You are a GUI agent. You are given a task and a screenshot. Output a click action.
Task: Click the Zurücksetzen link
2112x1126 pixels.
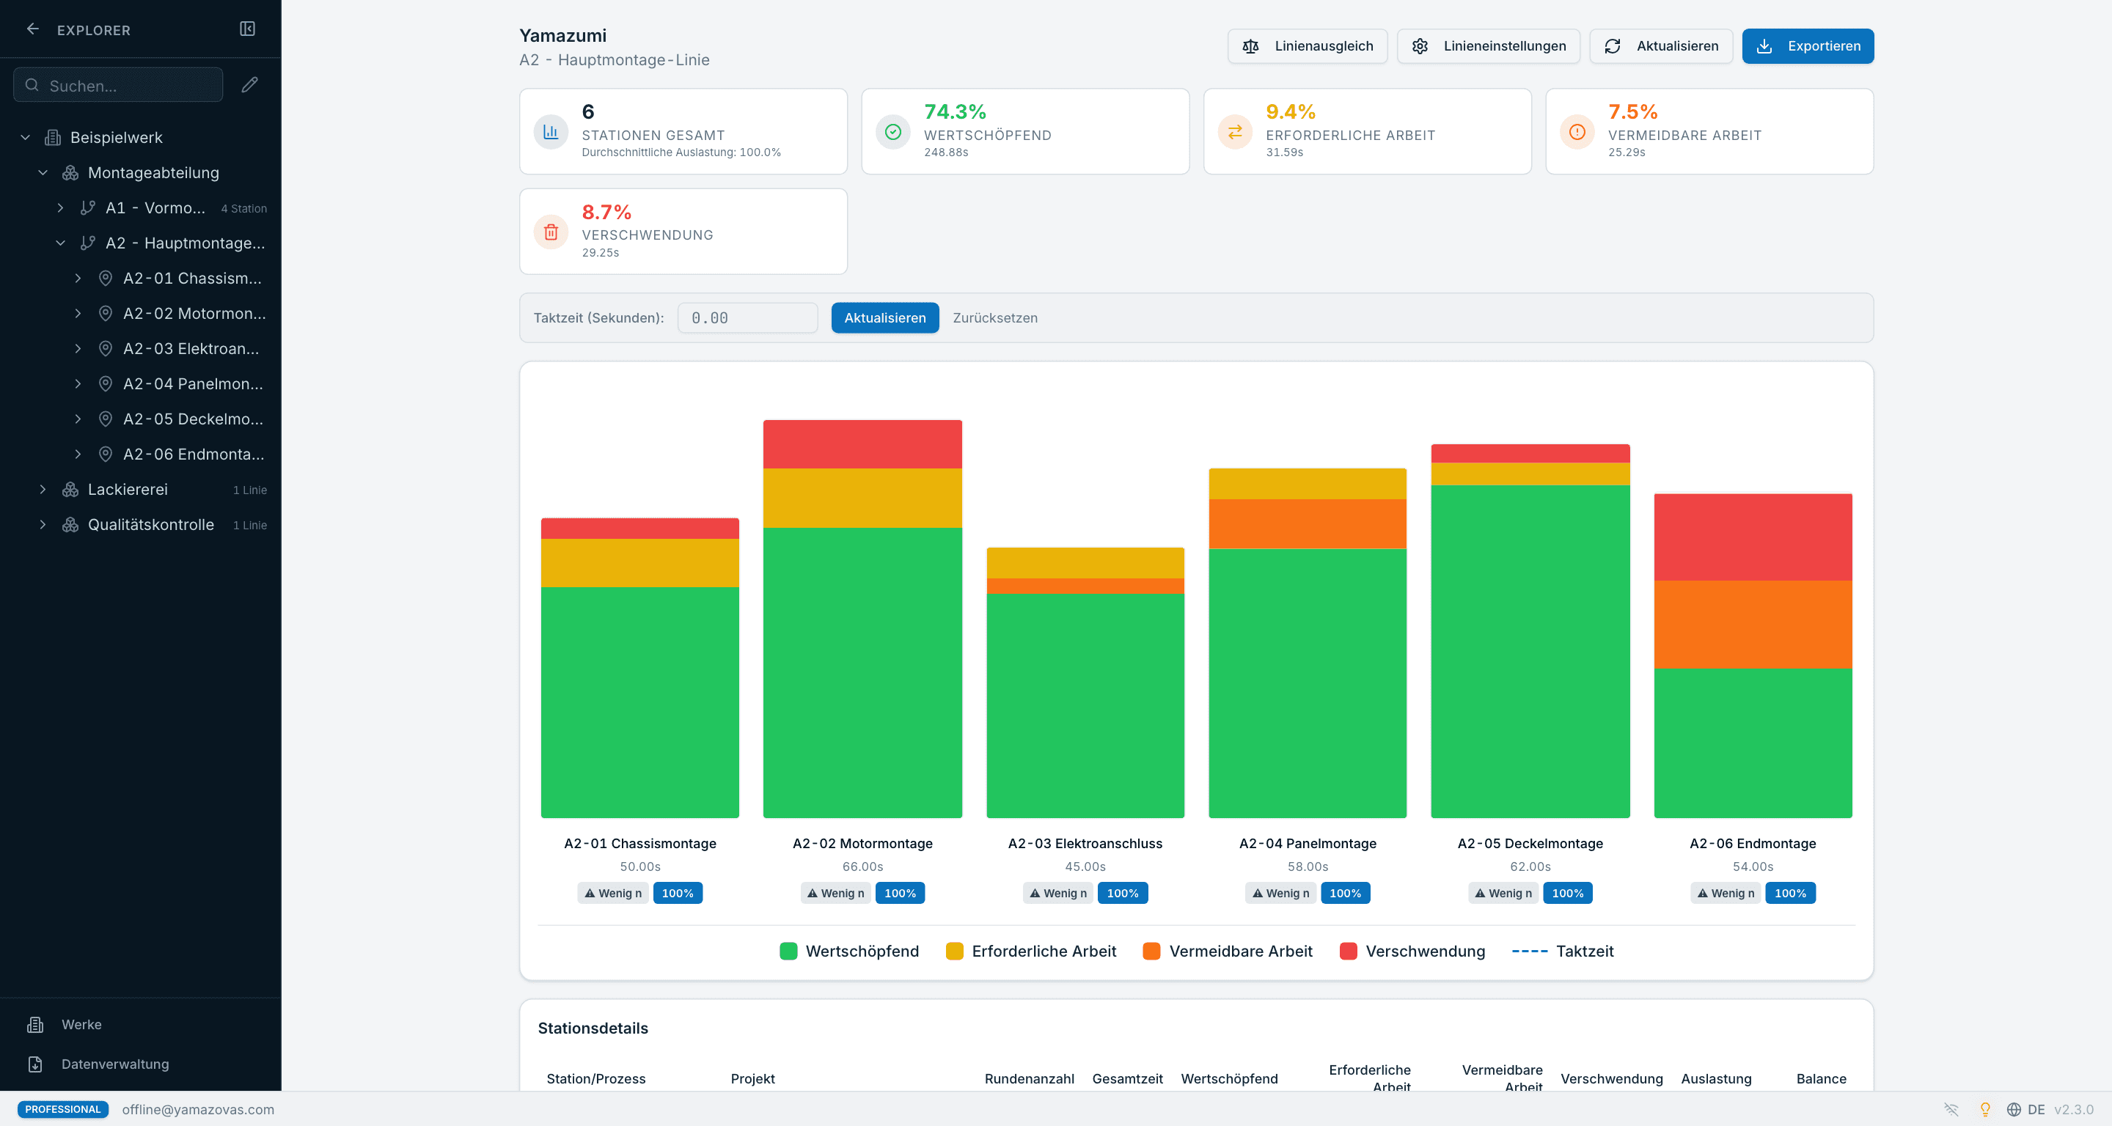tap(994, 318)
